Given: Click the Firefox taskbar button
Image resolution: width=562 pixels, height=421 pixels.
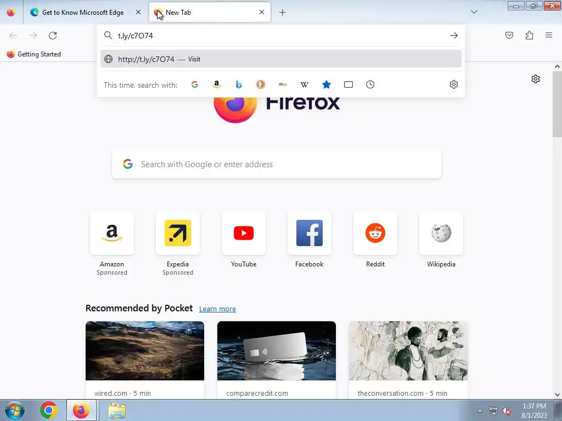Looking at the screenshot, I should coord(81,410).
